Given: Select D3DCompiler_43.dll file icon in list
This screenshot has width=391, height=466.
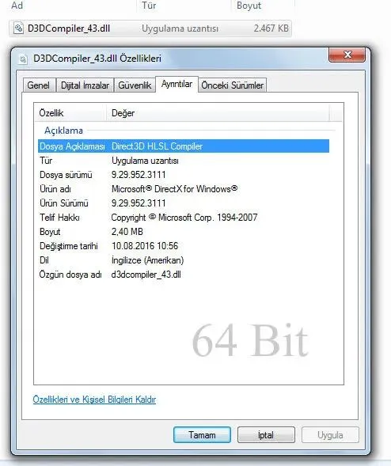Looking at the screenshot, I should tap(18, 28).
